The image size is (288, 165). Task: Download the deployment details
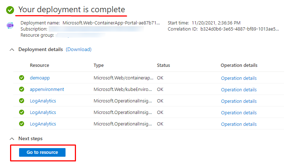[78, 49]
